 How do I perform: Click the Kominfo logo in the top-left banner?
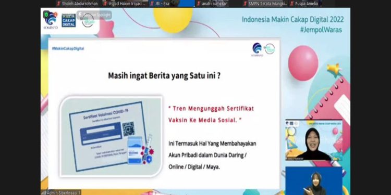point(51,20)
